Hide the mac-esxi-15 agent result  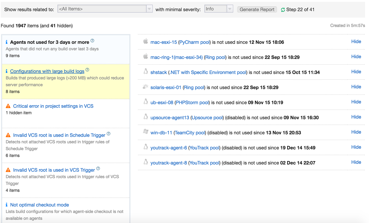(356, 41)
